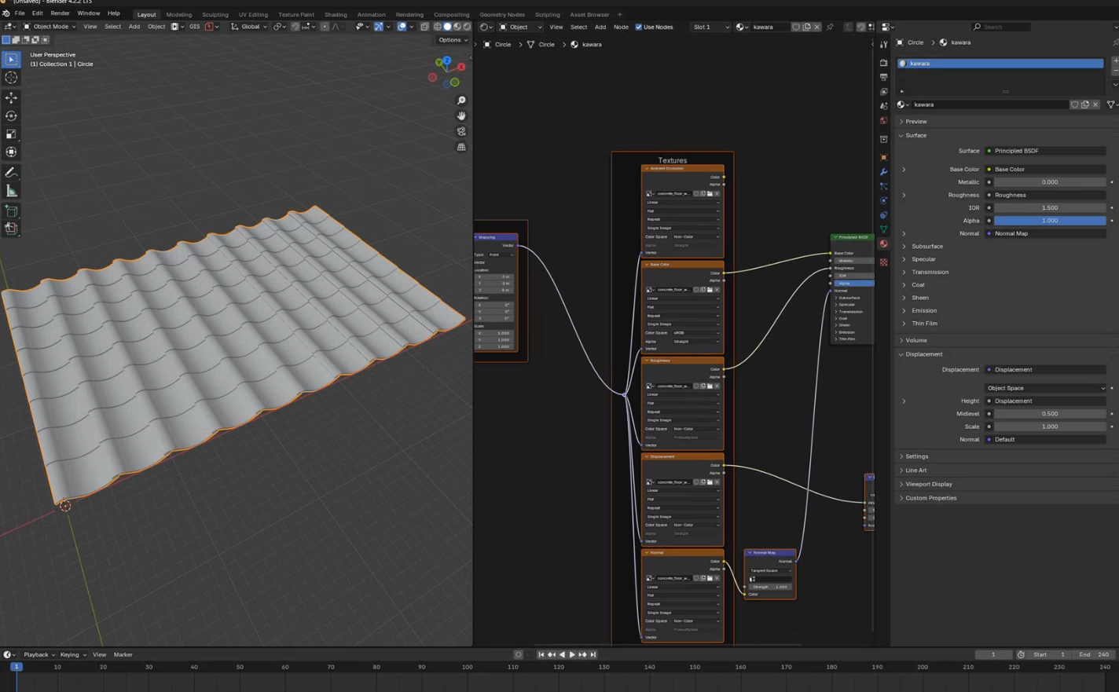
Task: Select the Select Box tool
Action: tap(11, 60)
